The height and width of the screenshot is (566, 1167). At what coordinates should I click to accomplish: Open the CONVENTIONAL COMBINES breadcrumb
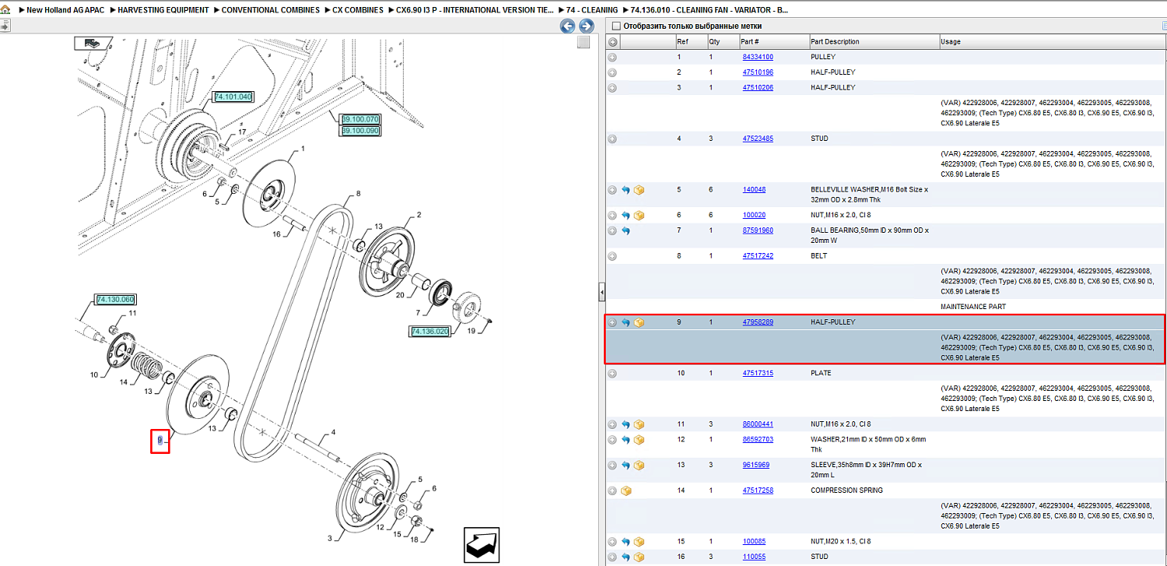271,10
